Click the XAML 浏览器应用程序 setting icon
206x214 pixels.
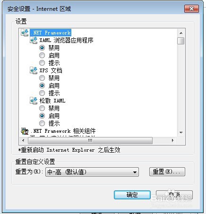pyautogui.click(x=34, y=40)
